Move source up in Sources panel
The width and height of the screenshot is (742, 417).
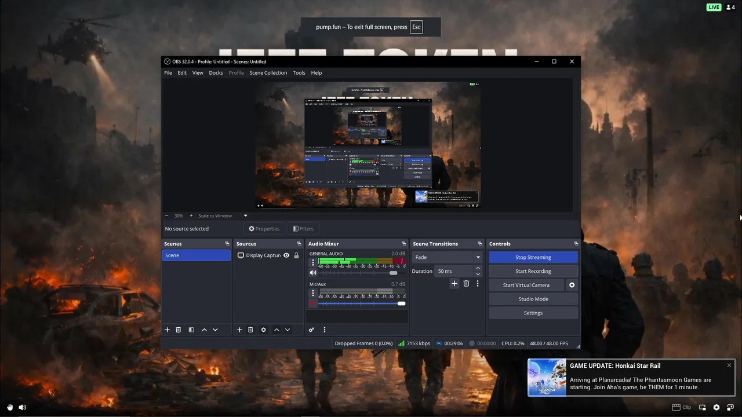(x=277, y=330)
